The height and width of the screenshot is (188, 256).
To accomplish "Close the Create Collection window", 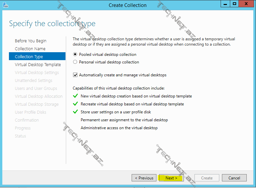I will (247, 4).
